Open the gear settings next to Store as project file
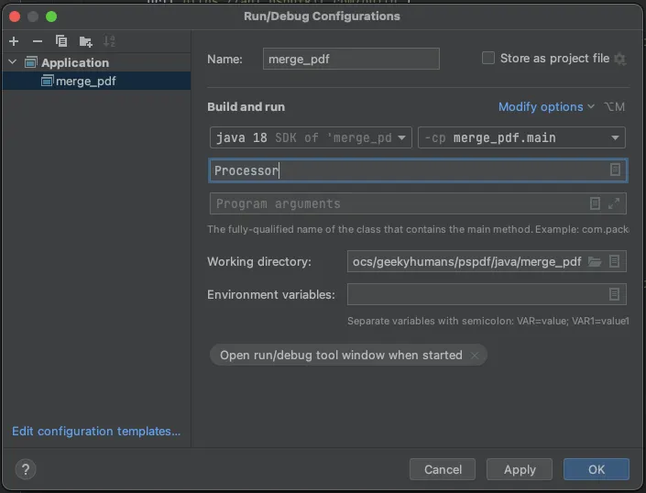646x493 pixels. pyautogui.click(x=620, y=59)
